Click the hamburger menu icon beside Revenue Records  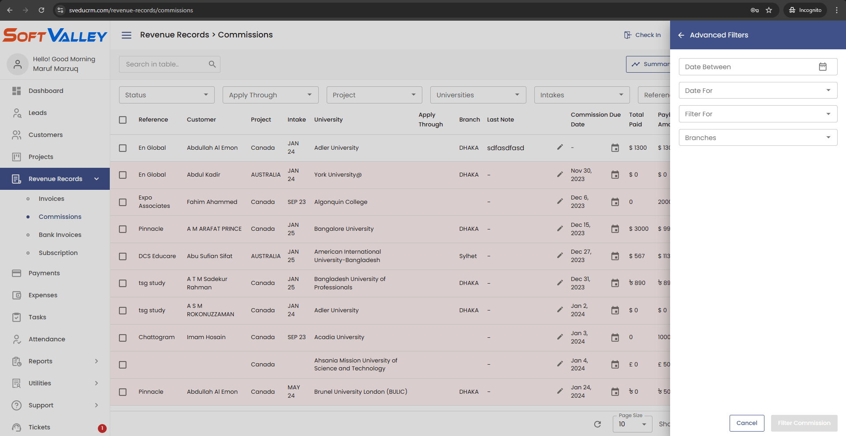pos(127,35)
